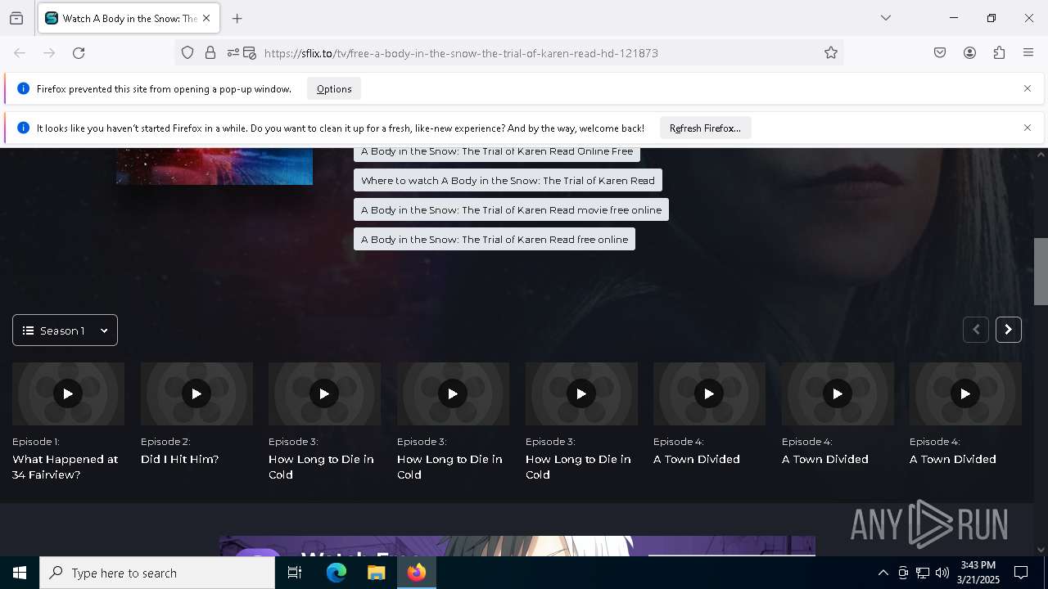Open 'What Happened at 34 Fairview?' title link
Screen dimensions: 1048x589
pos(65,467)
